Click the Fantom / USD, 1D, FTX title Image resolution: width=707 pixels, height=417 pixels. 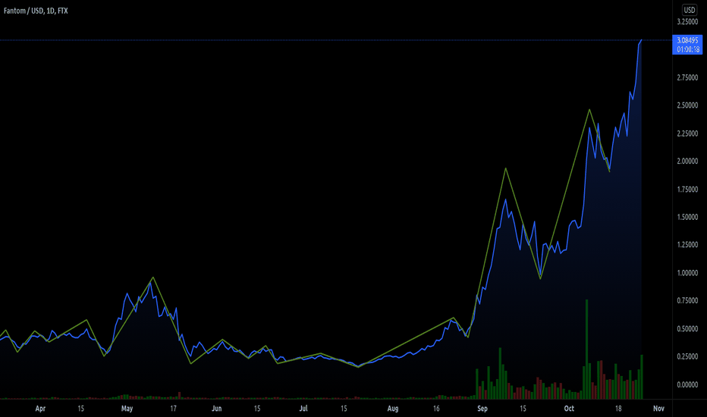[x=36, y=11]
